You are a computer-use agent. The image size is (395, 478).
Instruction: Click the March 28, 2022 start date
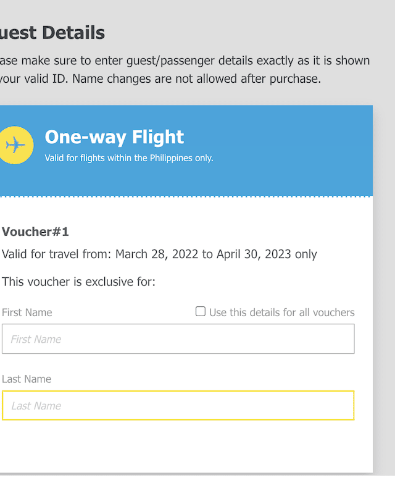click(157, 254)
